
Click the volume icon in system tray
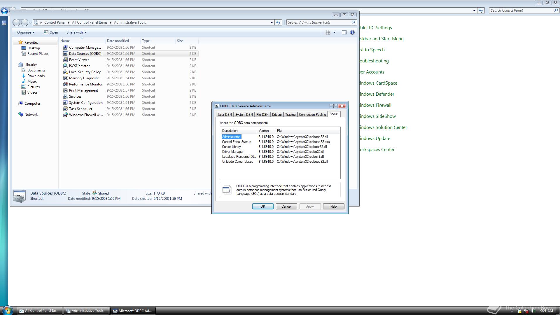coord(533,311)
